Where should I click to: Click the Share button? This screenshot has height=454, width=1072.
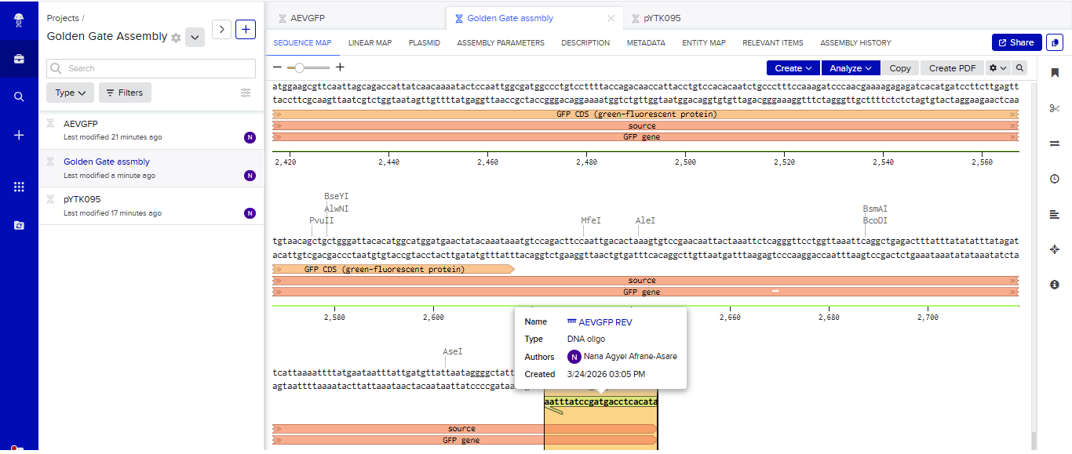pos(1016,42)
